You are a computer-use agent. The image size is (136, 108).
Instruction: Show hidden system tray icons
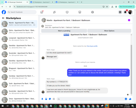point(111,106)
